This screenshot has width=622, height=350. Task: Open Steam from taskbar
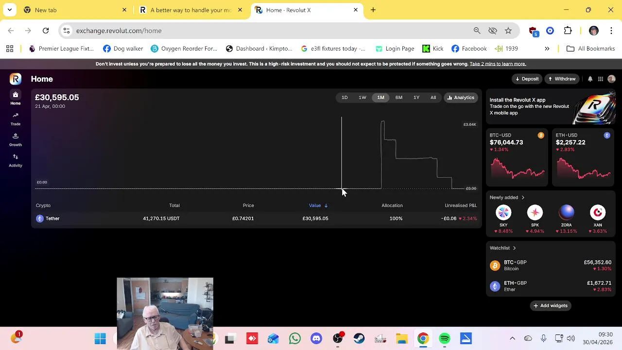[359, 338]
